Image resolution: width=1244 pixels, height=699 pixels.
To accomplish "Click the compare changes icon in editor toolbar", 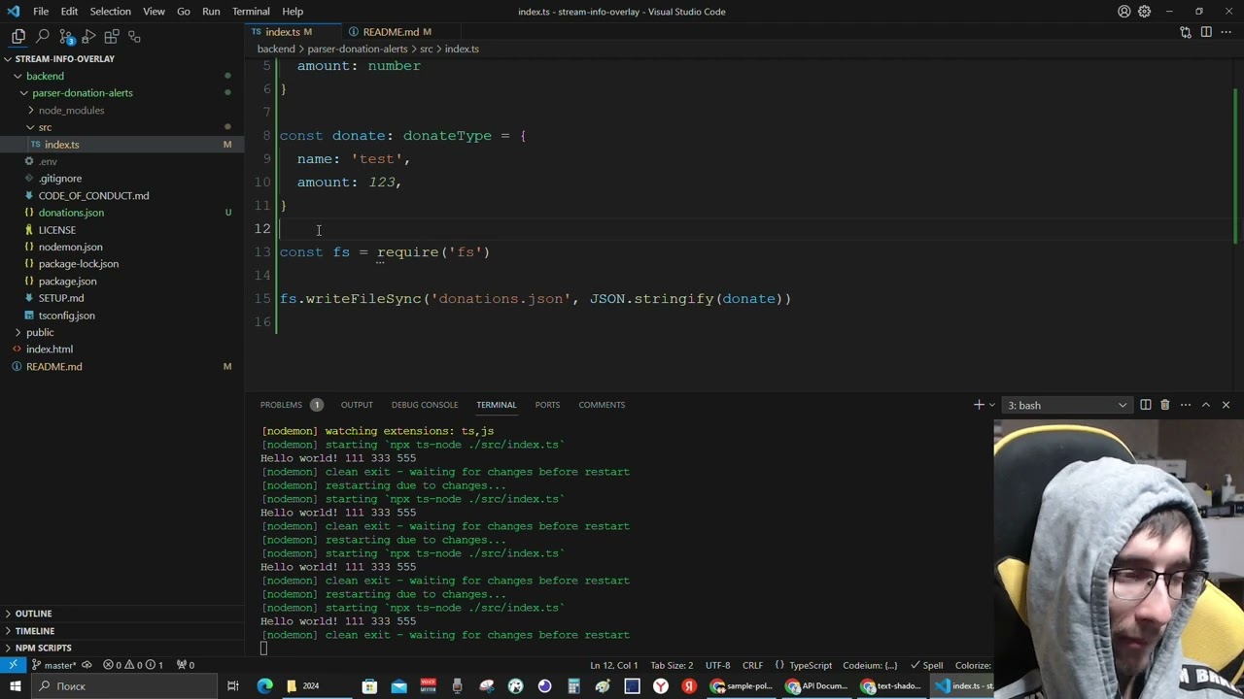I will pos(1186,32).
